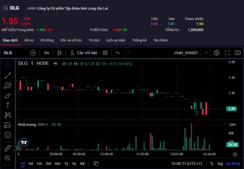Image resolution: width=244 pixels, height=169 pixels.
Task: Select the ruler measure tool
Action: click(x=8, y=148)
